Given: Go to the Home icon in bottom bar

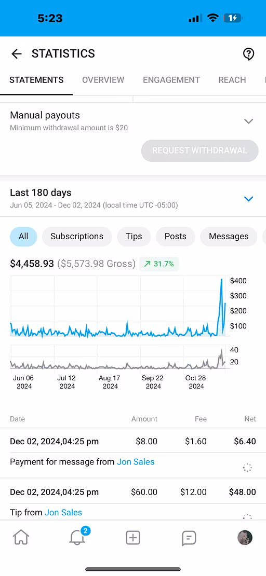Looking at the screenshot, I should tap(21, 538).
